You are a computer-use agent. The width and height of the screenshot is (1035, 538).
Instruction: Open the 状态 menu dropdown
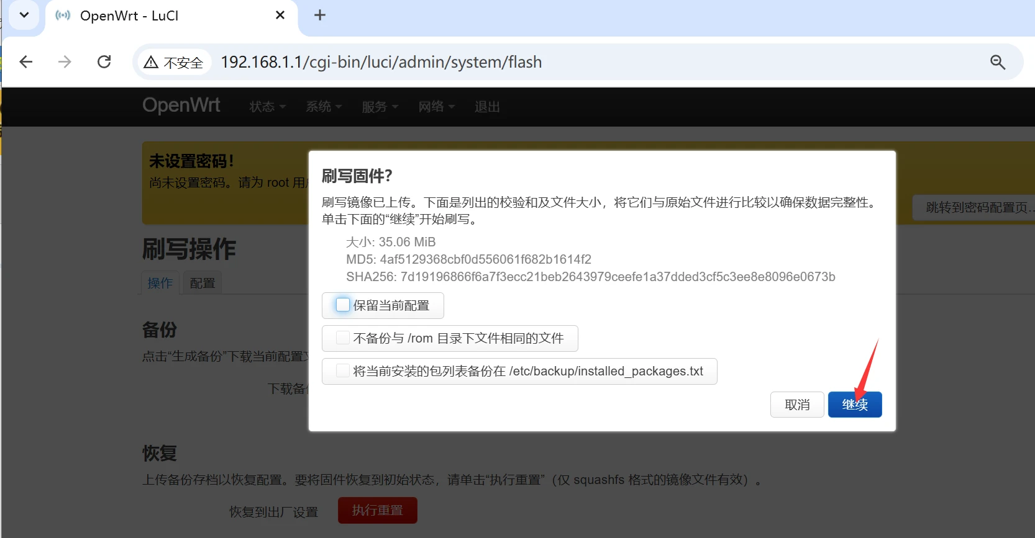(268, 107)
